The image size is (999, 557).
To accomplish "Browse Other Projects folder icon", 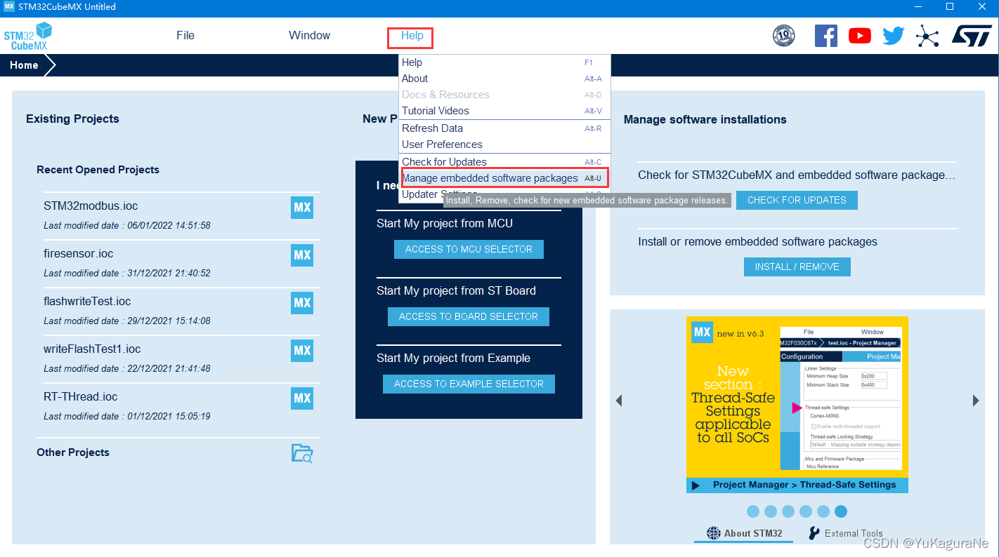I will click(x=302, y=453).
